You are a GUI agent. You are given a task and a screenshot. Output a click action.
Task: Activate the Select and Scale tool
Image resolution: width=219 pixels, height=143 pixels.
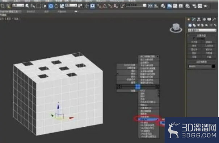(62, 6)
